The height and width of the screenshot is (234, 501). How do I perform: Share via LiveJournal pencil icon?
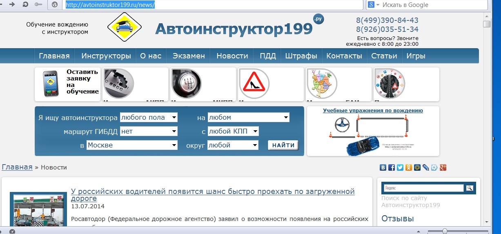(x=426, y=167)
